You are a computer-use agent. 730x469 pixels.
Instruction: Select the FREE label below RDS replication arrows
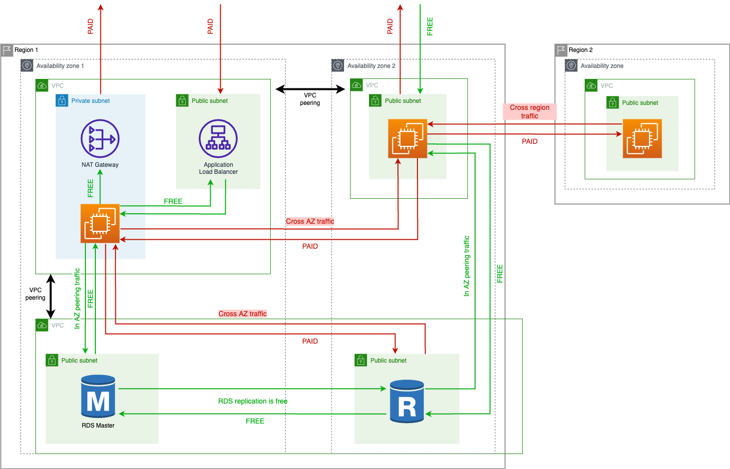255,421
